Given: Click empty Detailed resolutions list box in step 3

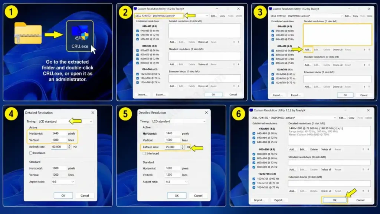Looking at the screenshot, I should pyautogui.click(x=337, y=35).
